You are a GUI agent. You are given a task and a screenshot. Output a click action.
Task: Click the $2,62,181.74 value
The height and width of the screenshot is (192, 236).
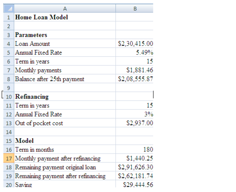[134, 176]
